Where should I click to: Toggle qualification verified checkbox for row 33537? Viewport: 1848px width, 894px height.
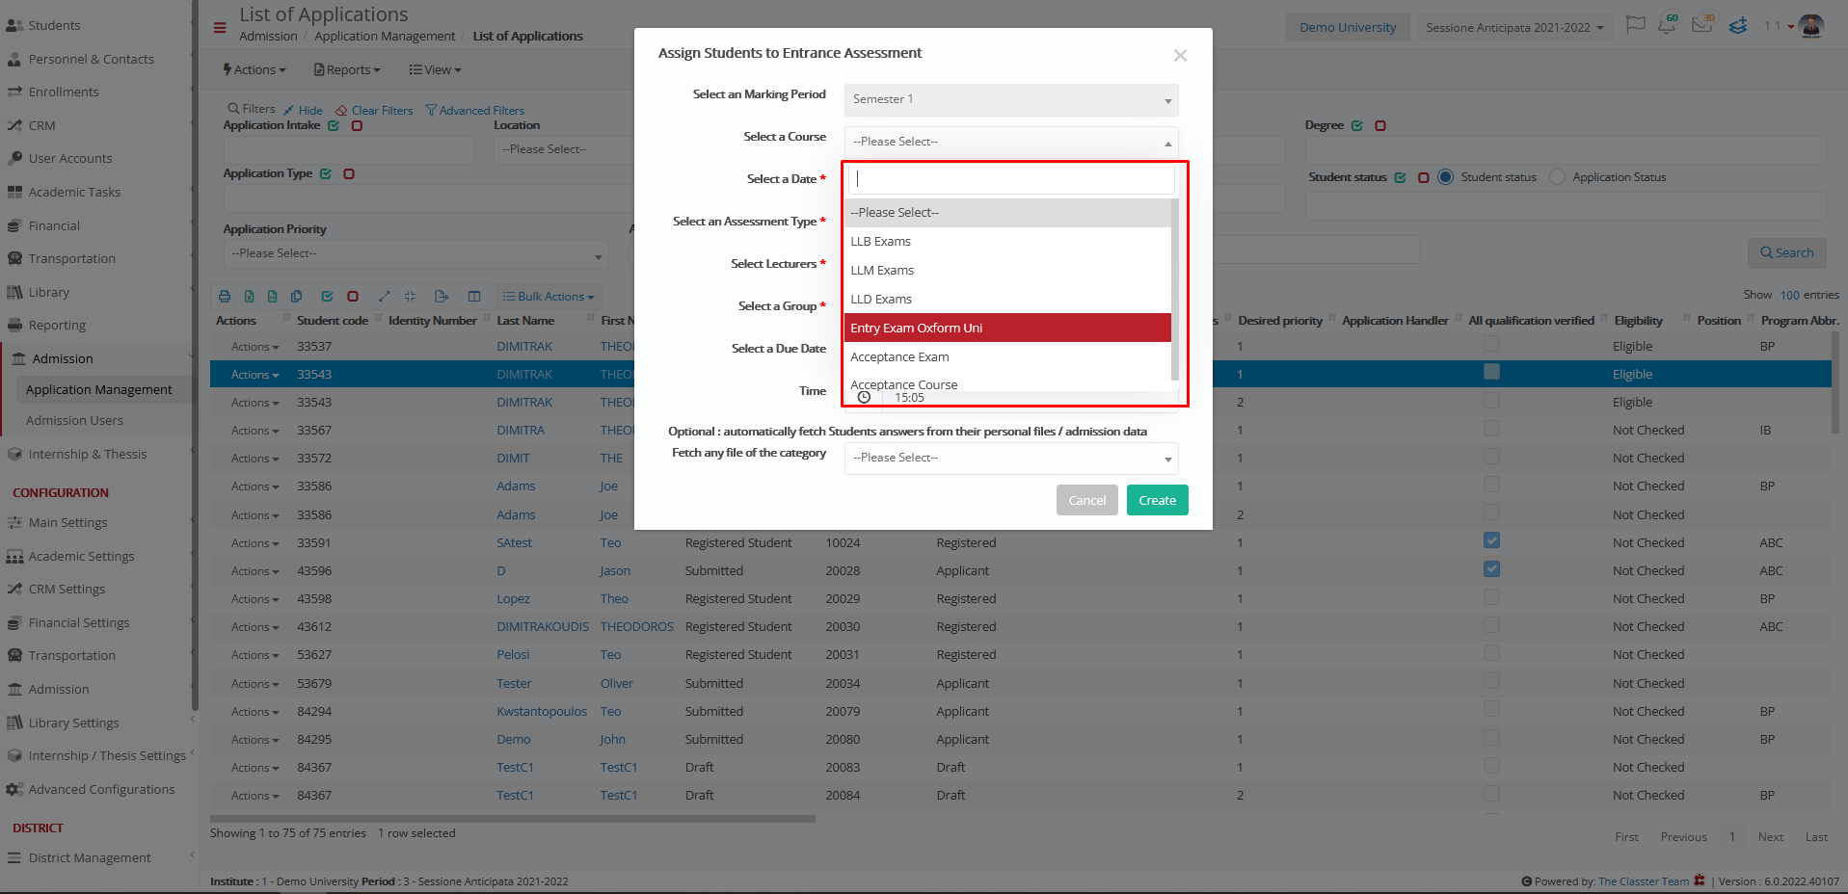[1491, 344]
